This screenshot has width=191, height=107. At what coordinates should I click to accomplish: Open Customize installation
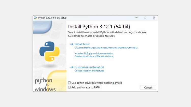(89, 67)
